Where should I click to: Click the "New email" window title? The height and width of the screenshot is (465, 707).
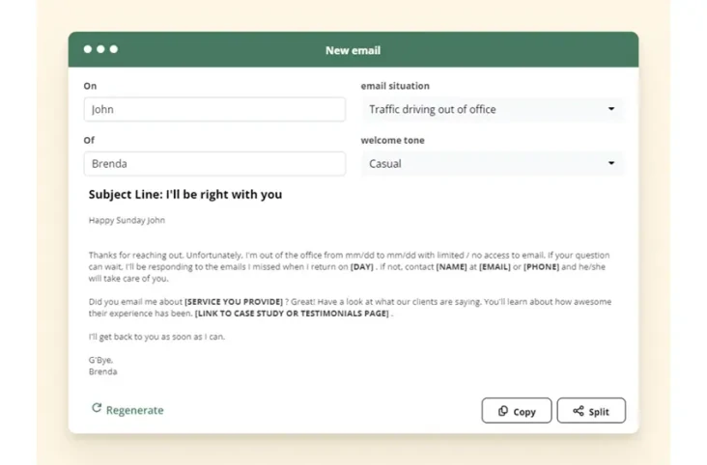[353, 50]
